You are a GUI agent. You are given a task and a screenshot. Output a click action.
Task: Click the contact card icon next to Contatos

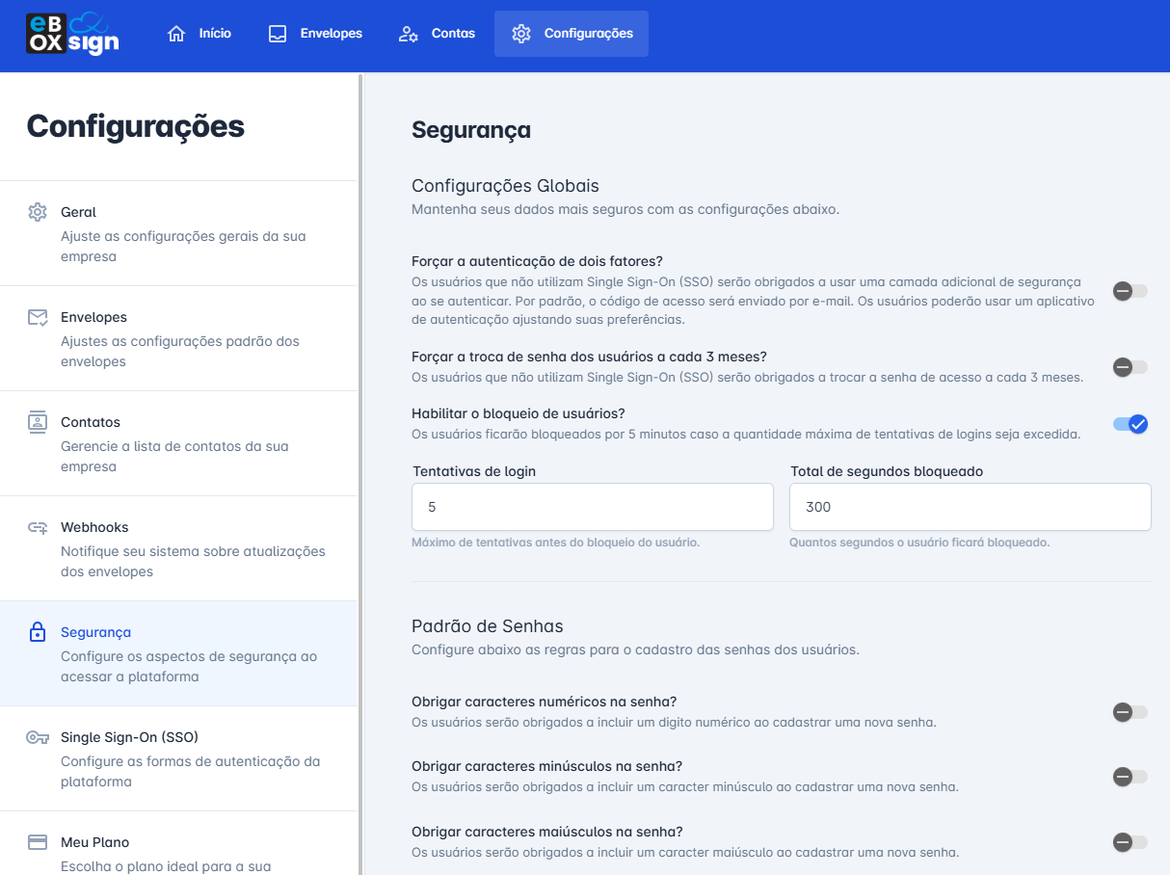pyautogui.click(x=37, y=421)
